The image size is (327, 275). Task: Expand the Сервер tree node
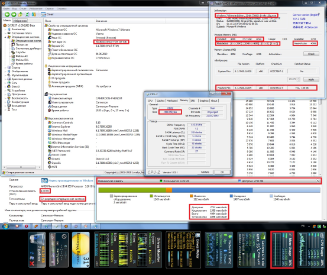(x=5, y=67)
